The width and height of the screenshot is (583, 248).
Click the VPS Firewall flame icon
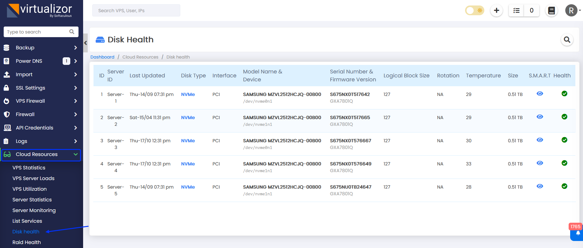pos(6,101)
